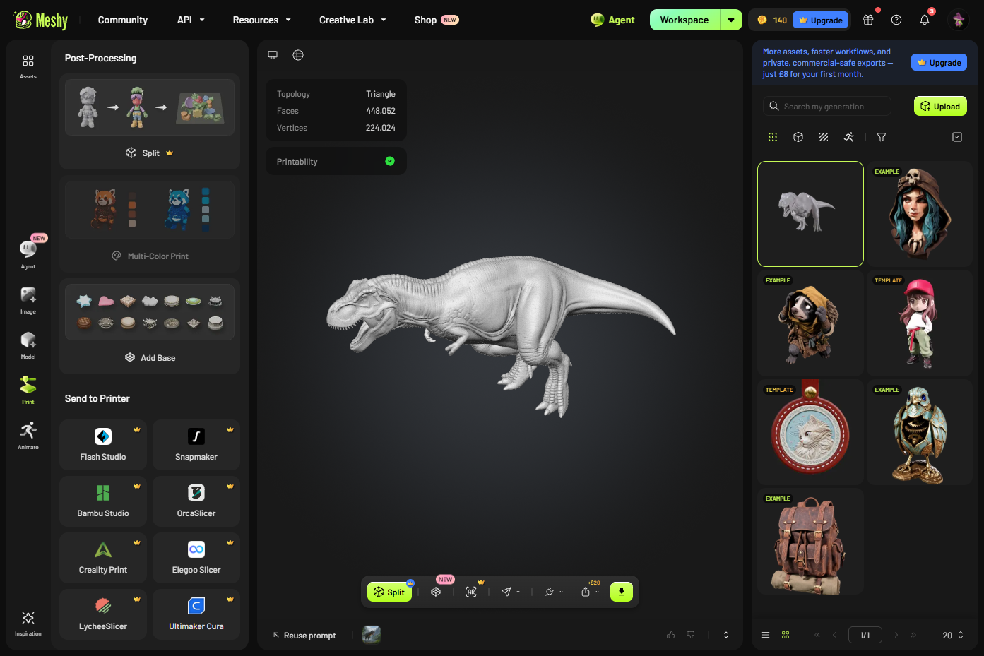Open the Agent link in the header
The width and height of the screenshot is (984, 656).
(612, 20)
